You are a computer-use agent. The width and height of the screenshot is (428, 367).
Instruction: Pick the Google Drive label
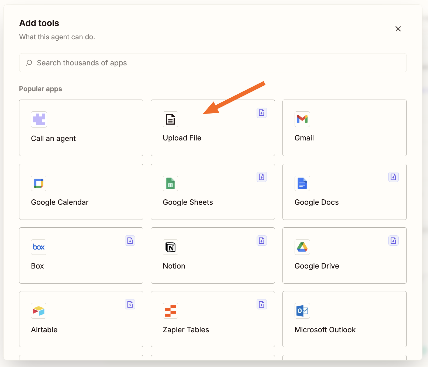click(317, 266)
